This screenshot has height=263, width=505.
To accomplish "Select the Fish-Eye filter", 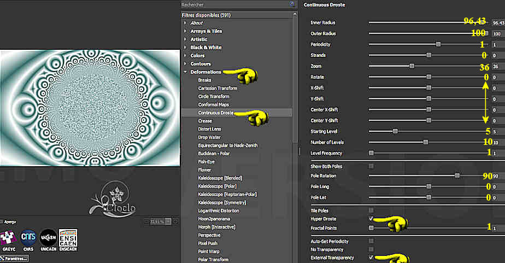I will pos(207,161).
